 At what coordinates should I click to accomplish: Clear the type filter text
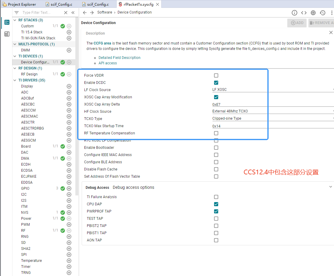[x=66, y=13]
